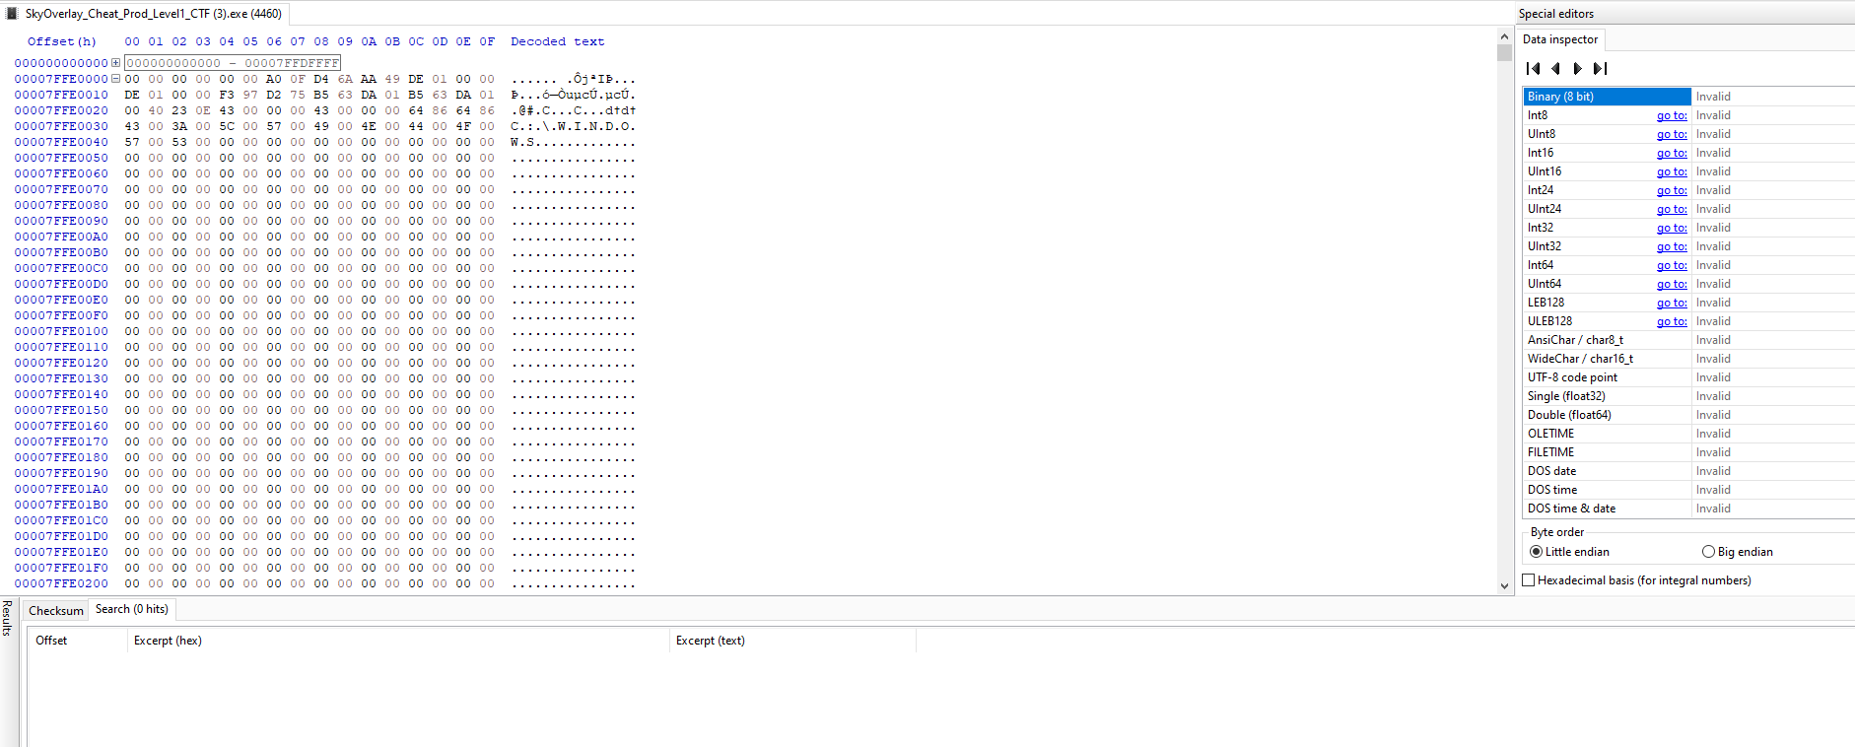Screen dimensions: 1855x747
Task: Click 'go to:' link for ULEB128
Action: (x=1671, y=321)
